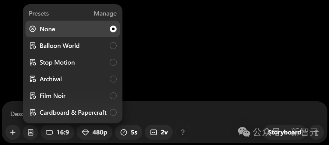329x145 pixels.
Task: Select the Stop Motion radio button
Action: coord(113,62)
